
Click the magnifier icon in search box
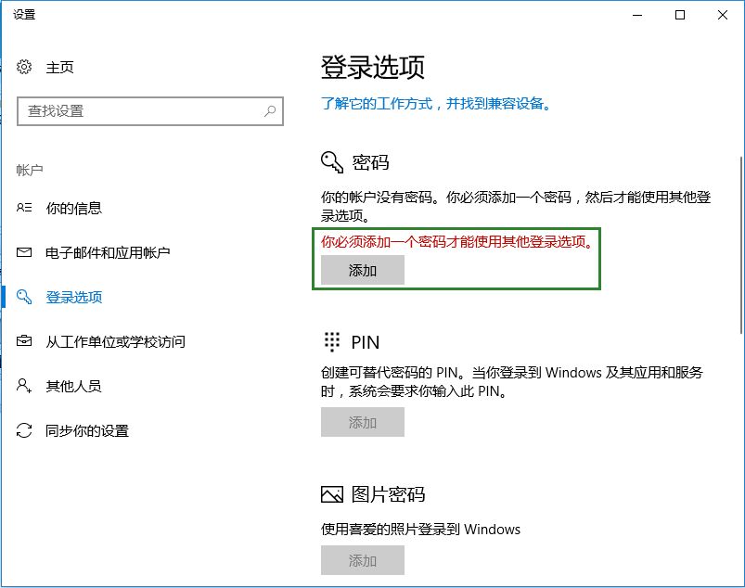(270, 111)
